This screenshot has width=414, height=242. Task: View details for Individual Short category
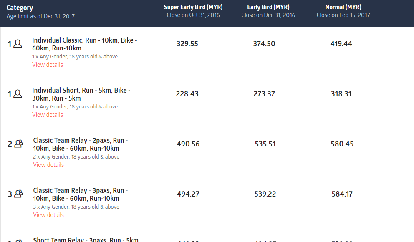pyautogui.click(x=48, y=115)
